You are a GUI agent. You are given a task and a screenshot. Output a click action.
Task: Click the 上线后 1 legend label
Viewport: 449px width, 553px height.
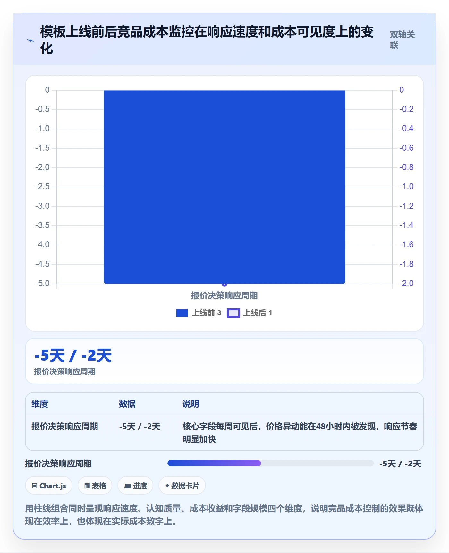click(258, 313)
